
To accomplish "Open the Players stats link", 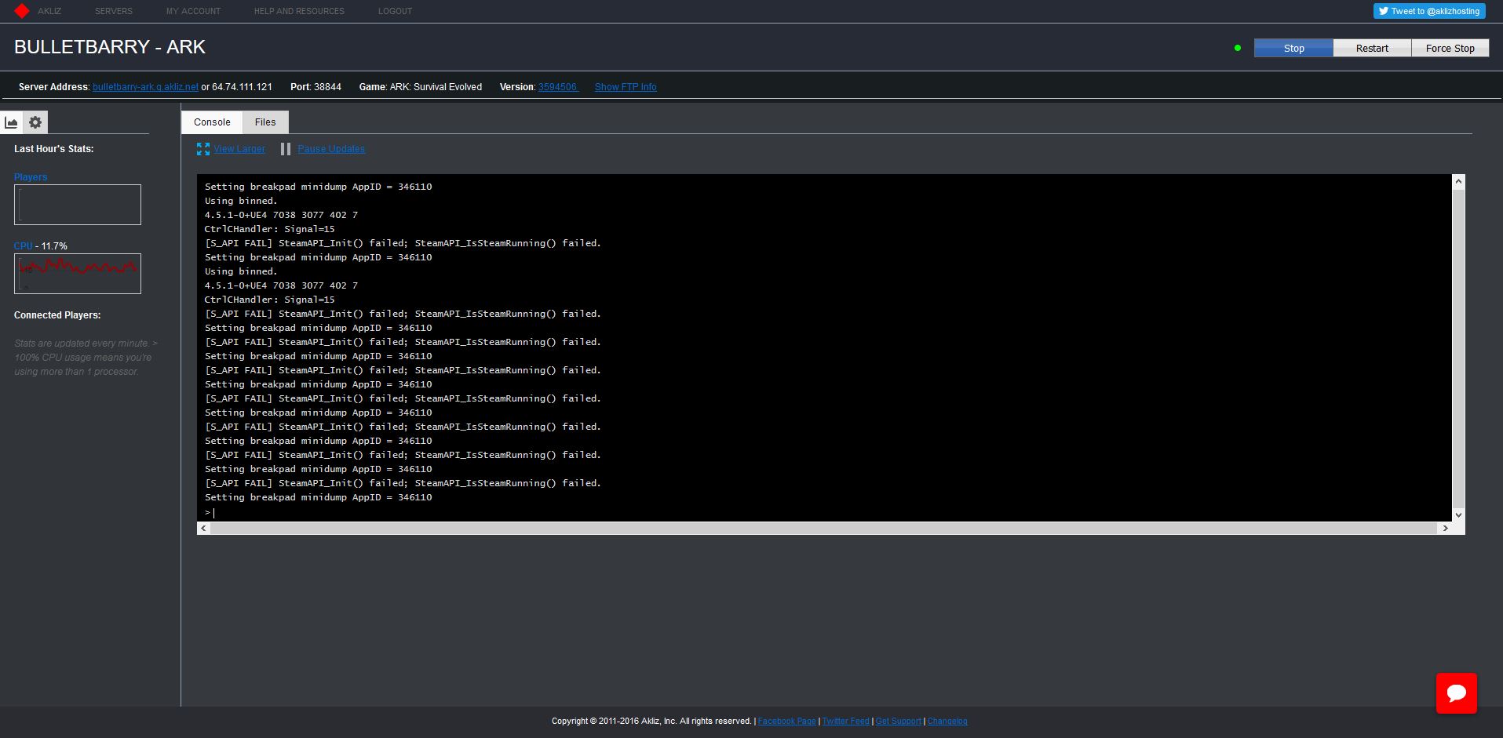I will [x=31, y=177].
